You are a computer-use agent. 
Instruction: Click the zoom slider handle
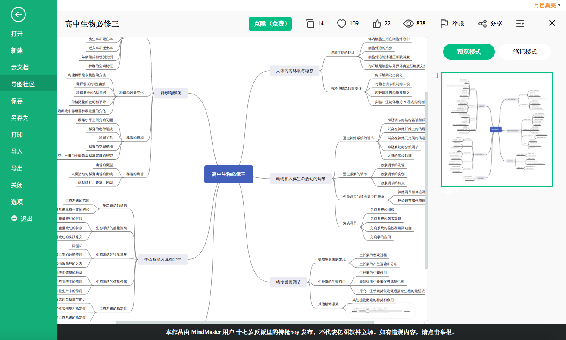[x=367, y=311]
